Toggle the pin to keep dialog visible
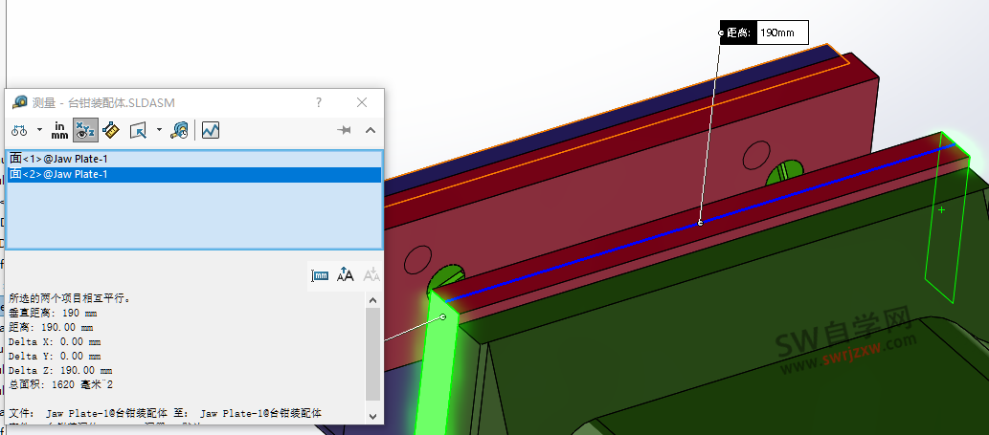The width and height of the screenshot is (989, 435). (345, 130)
